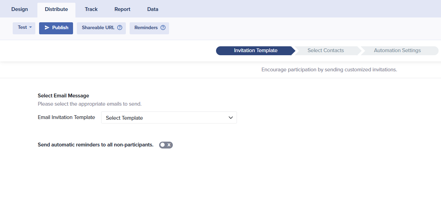Click the caret arrow on the Test button
This screenshot has height=214, width=441.
pos(31,27)
